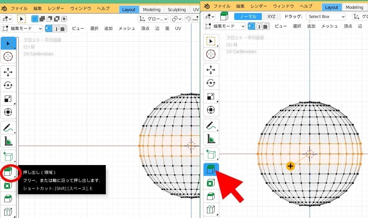Viewport: 368px width, 218px height.
Task: Open ウィンドウ menu in right window
Action: point(283,7)
